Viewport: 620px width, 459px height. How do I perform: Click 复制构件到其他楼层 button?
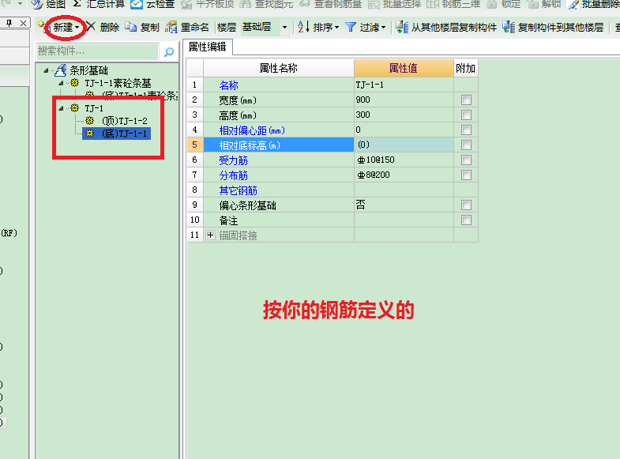click(553, 28)
